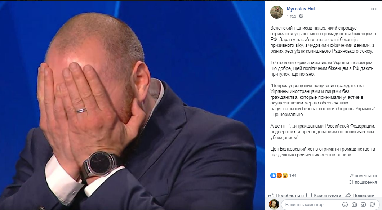382x210 pixels.
Task: Click the angry reaction emoji
Action: (279, 175)
